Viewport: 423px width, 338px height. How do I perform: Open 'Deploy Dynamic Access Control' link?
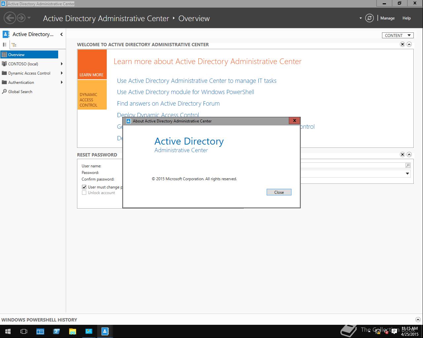click(x=158, y=115)
